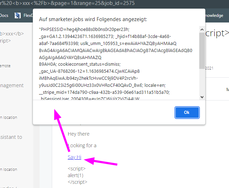Image resolution: width=229 pixels, height=188 pixels.
Task: Click the scroll up arrow in the dialog
Action: (x=202, y=30)
